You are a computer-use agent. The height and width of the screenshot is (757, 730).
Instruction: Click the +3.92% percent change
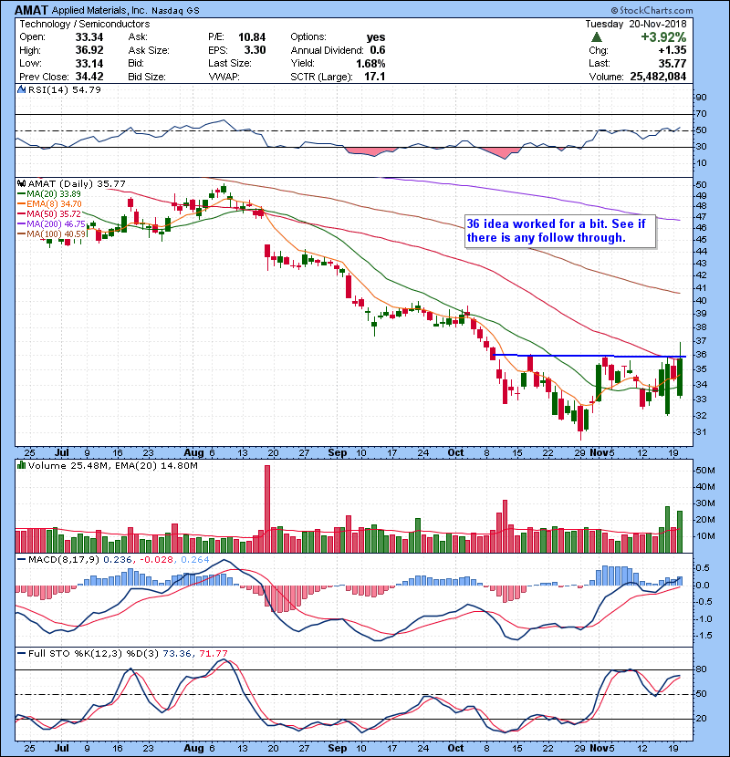(663, 37)
